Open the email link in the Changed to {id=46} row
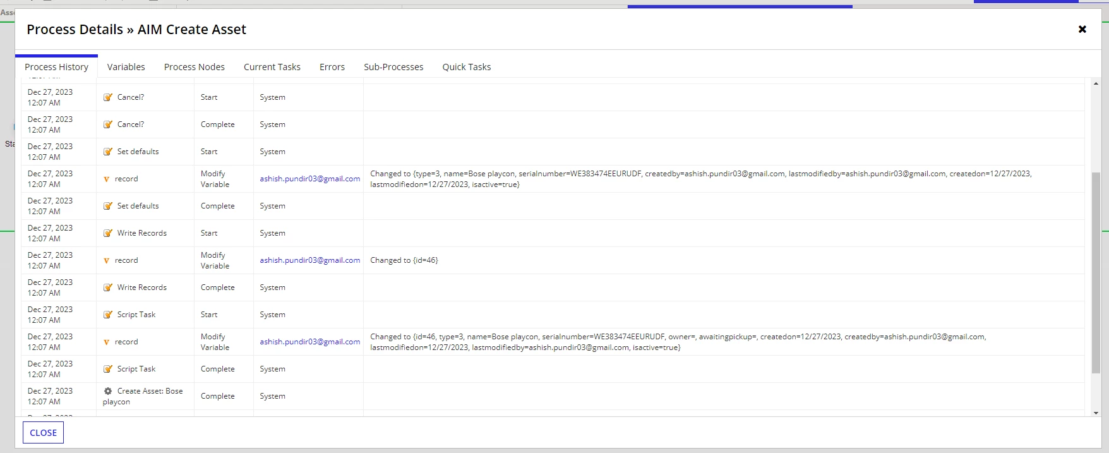Screen dimensions: 1109x453 (x=310, y=260)
